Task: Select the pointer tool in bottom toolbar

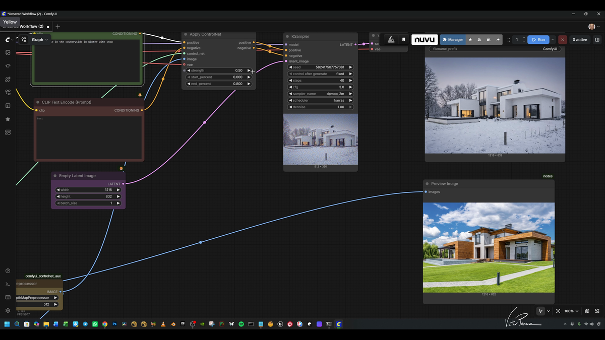Action: (x=540, y=311)
